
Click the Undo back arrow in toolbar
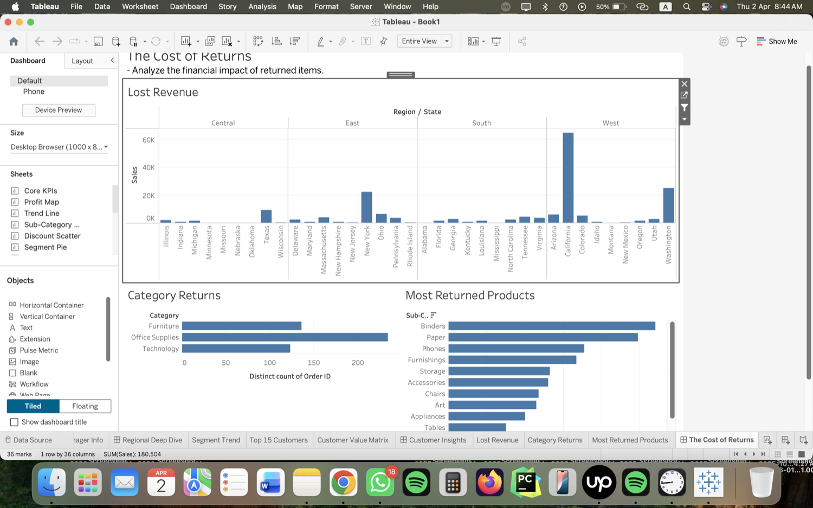(x=39, y=41)
